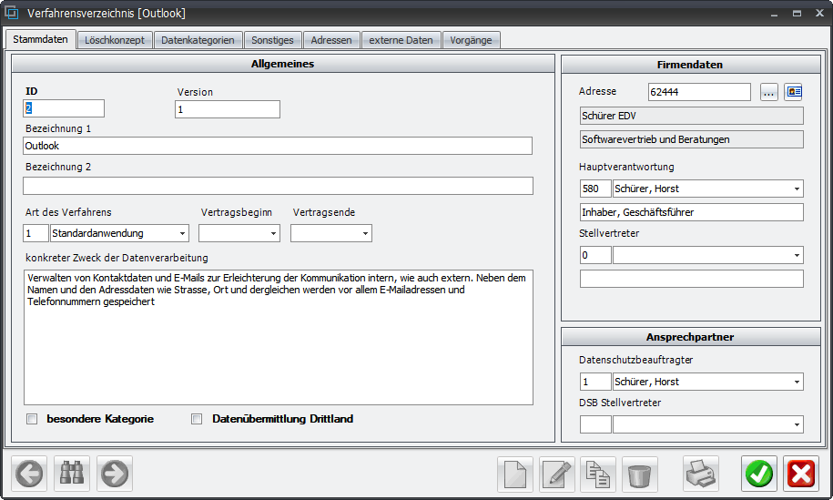
Task: Open search with the binoculars icon
Action: pyautogui.click(x=72, y=474)
